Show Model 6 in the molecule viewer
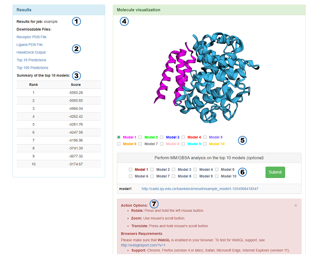Image resolution: width=320 pixels, height=260 pixels. click(x=119, y=144)
